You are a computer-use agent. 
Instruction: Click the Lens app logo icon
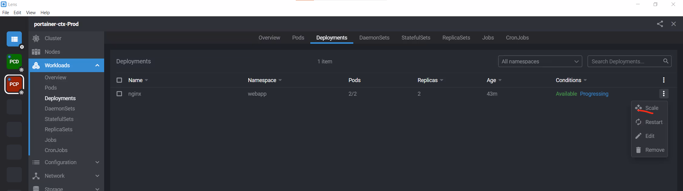4,4
